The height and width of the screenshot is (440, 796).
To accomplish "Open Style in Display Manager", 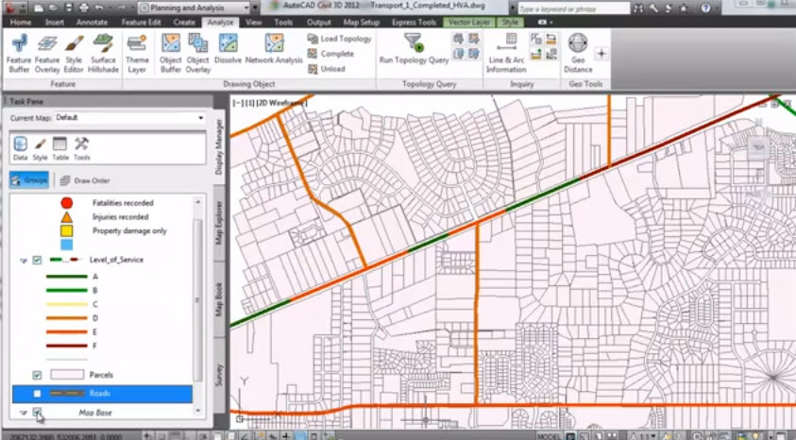I will tap(40, 148).
